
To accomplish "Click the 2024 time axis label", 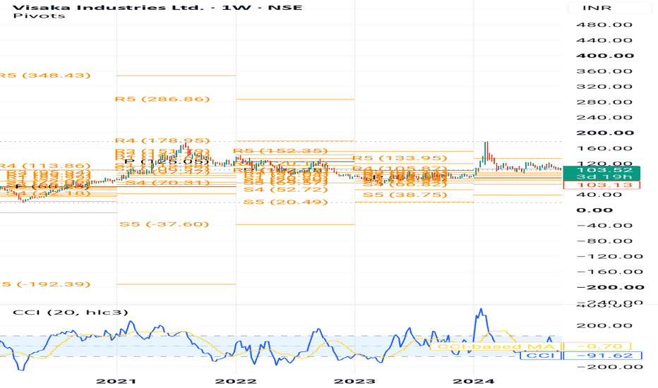I will (473, 381).
